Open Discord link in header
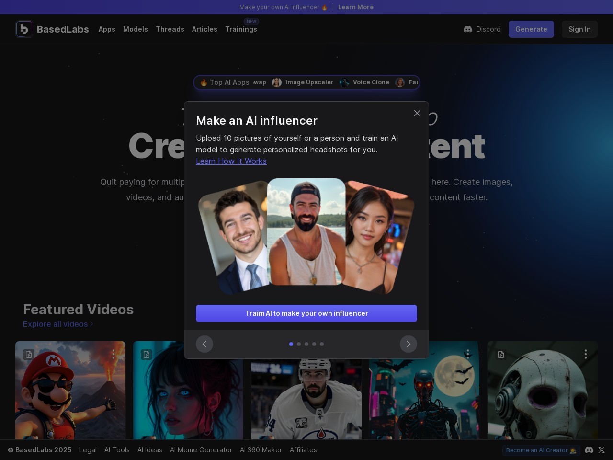This screenshot has width=613, height=460. click(482, 29)
